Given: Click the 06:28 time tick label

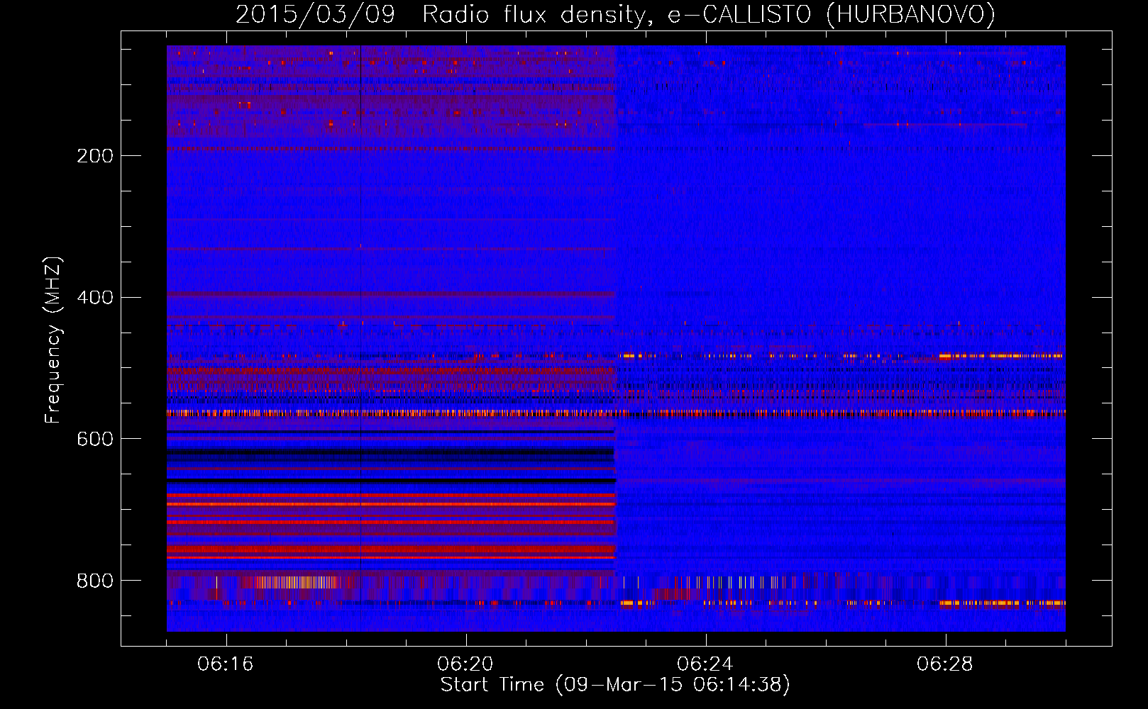Looking at the screenshot, I should [944, 664].
